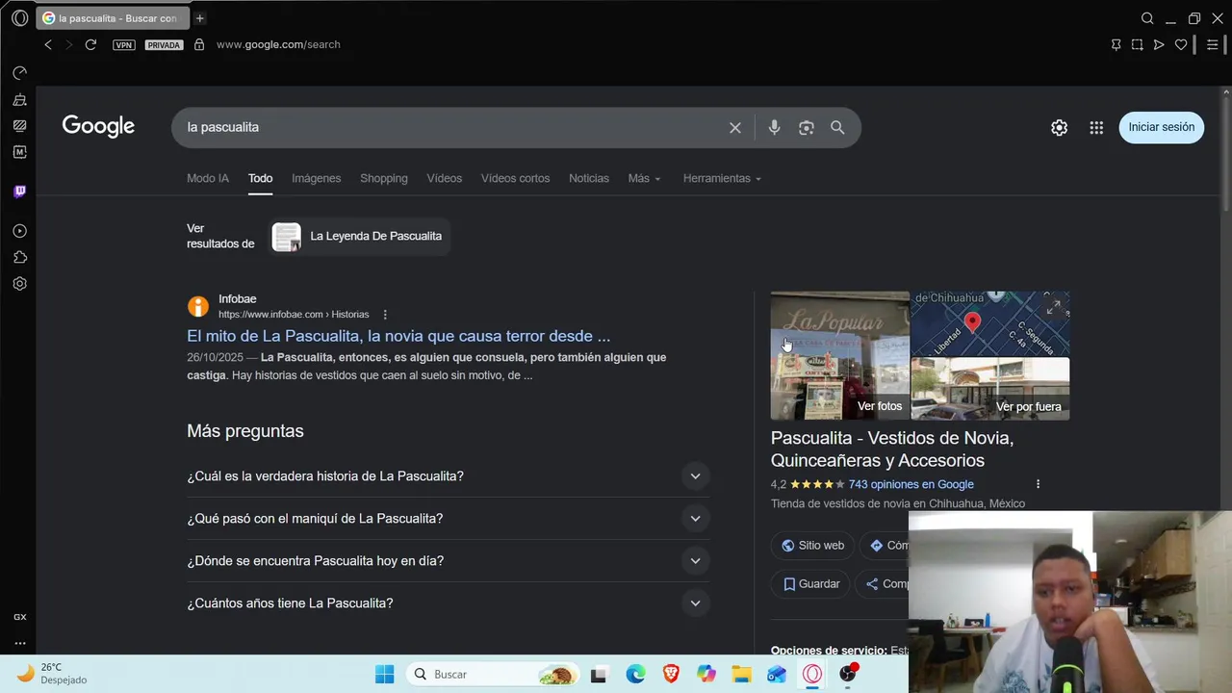Click the Google search text box
The width and height of the screenshot is (1232, 693).
pyautogui.click(x=452, y=127)
